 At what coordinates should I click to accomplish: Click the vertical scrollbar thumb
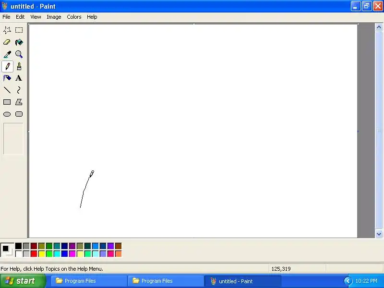379,130
